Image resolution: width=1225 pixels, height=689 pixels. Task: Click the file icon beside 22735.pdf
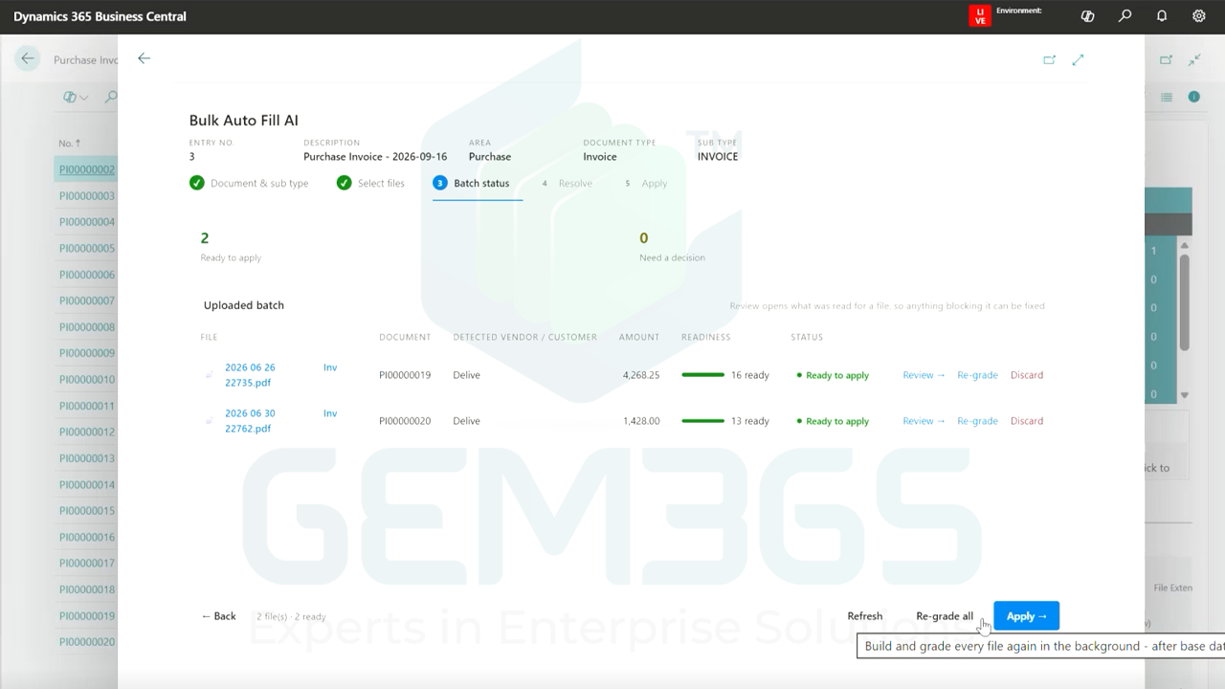(210, 375)
